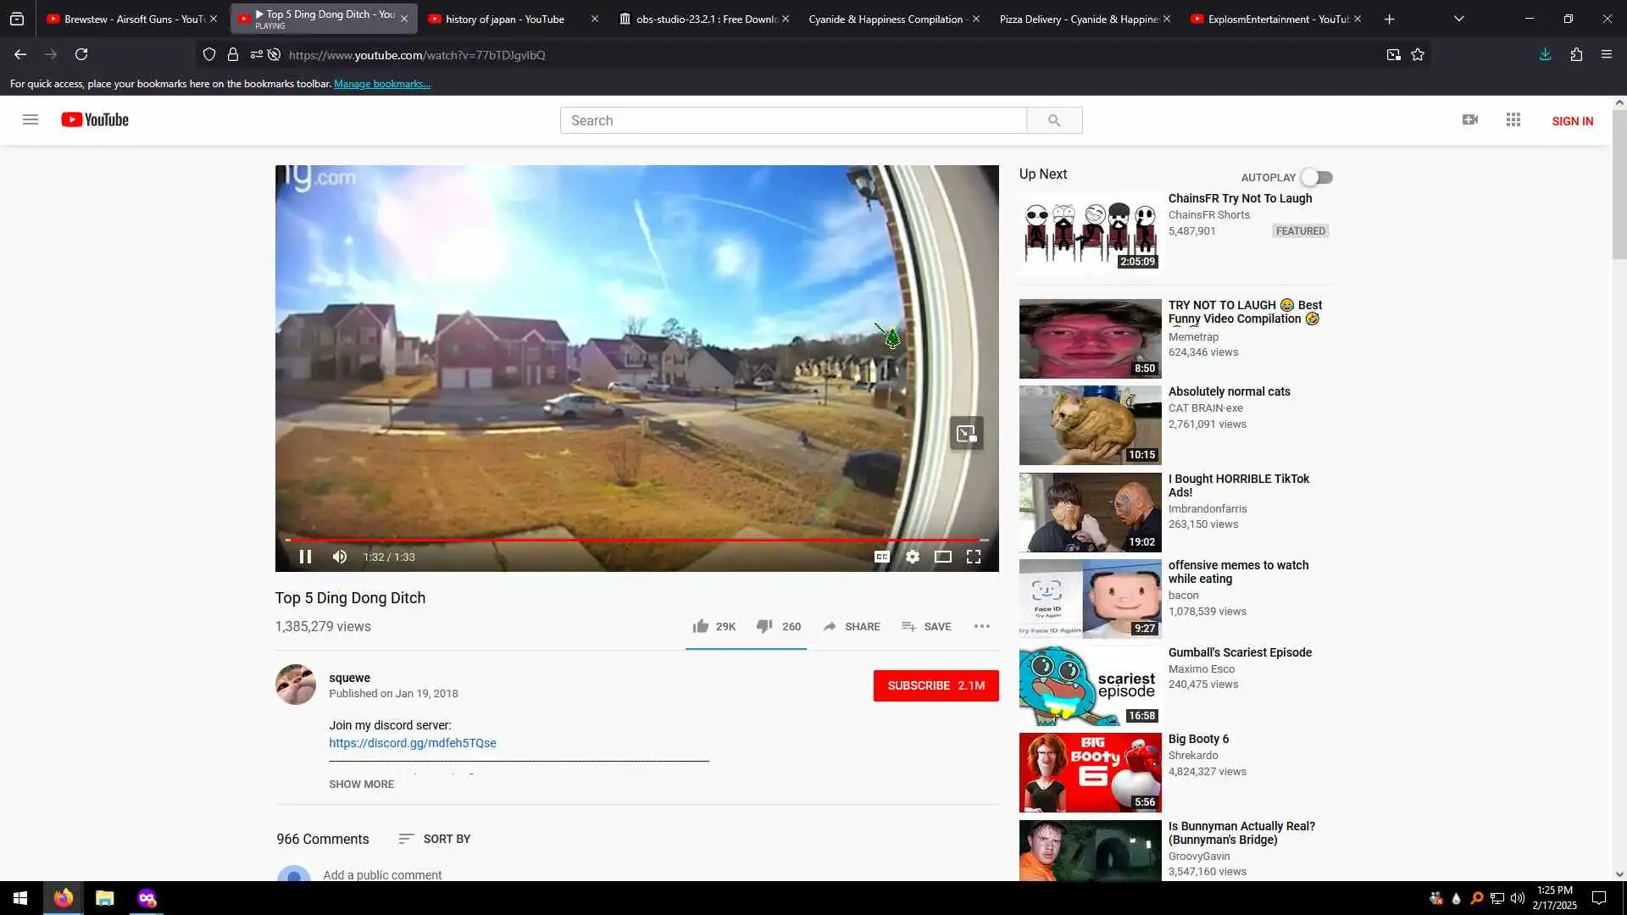Switch to ExplosmEntertainment browser tab
The height and width of the screenshot is (915, 1627).
1269,19
